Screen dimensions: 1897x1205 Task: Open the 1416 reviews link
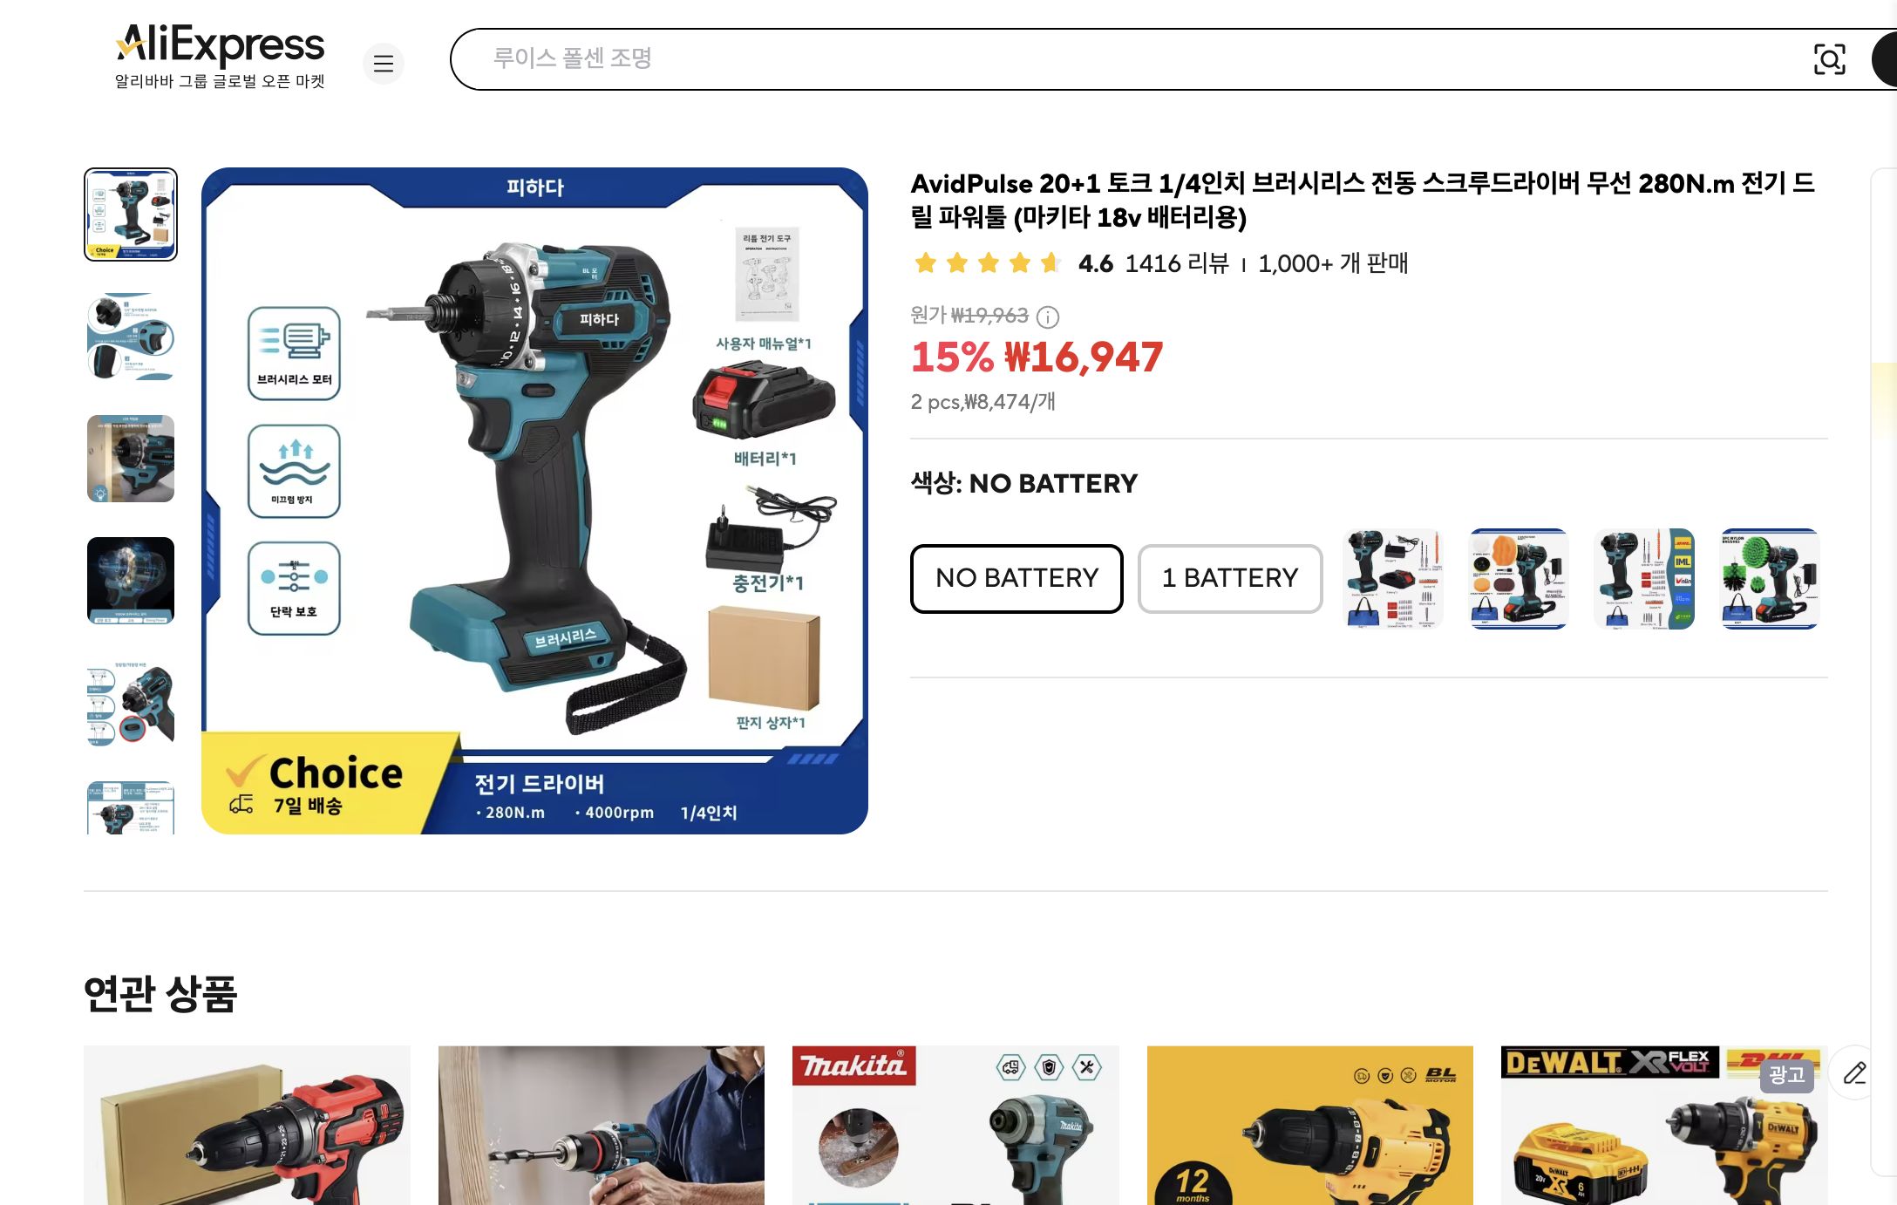click(x=1177, y=263)
